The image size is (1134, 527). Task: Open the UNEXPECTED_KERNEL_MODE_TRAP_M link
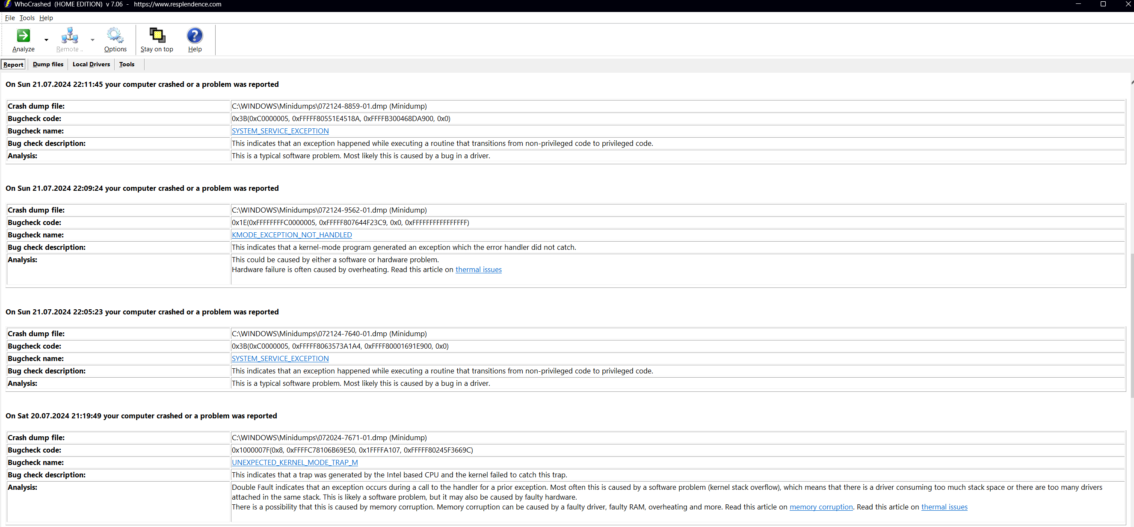click(x=294, y=462)
